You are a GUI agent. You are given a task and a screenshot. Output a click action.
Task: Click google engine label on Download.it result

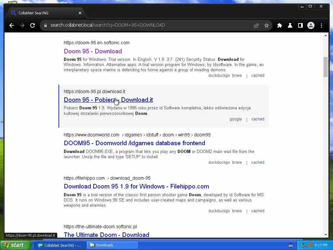(x=235, y=119)
